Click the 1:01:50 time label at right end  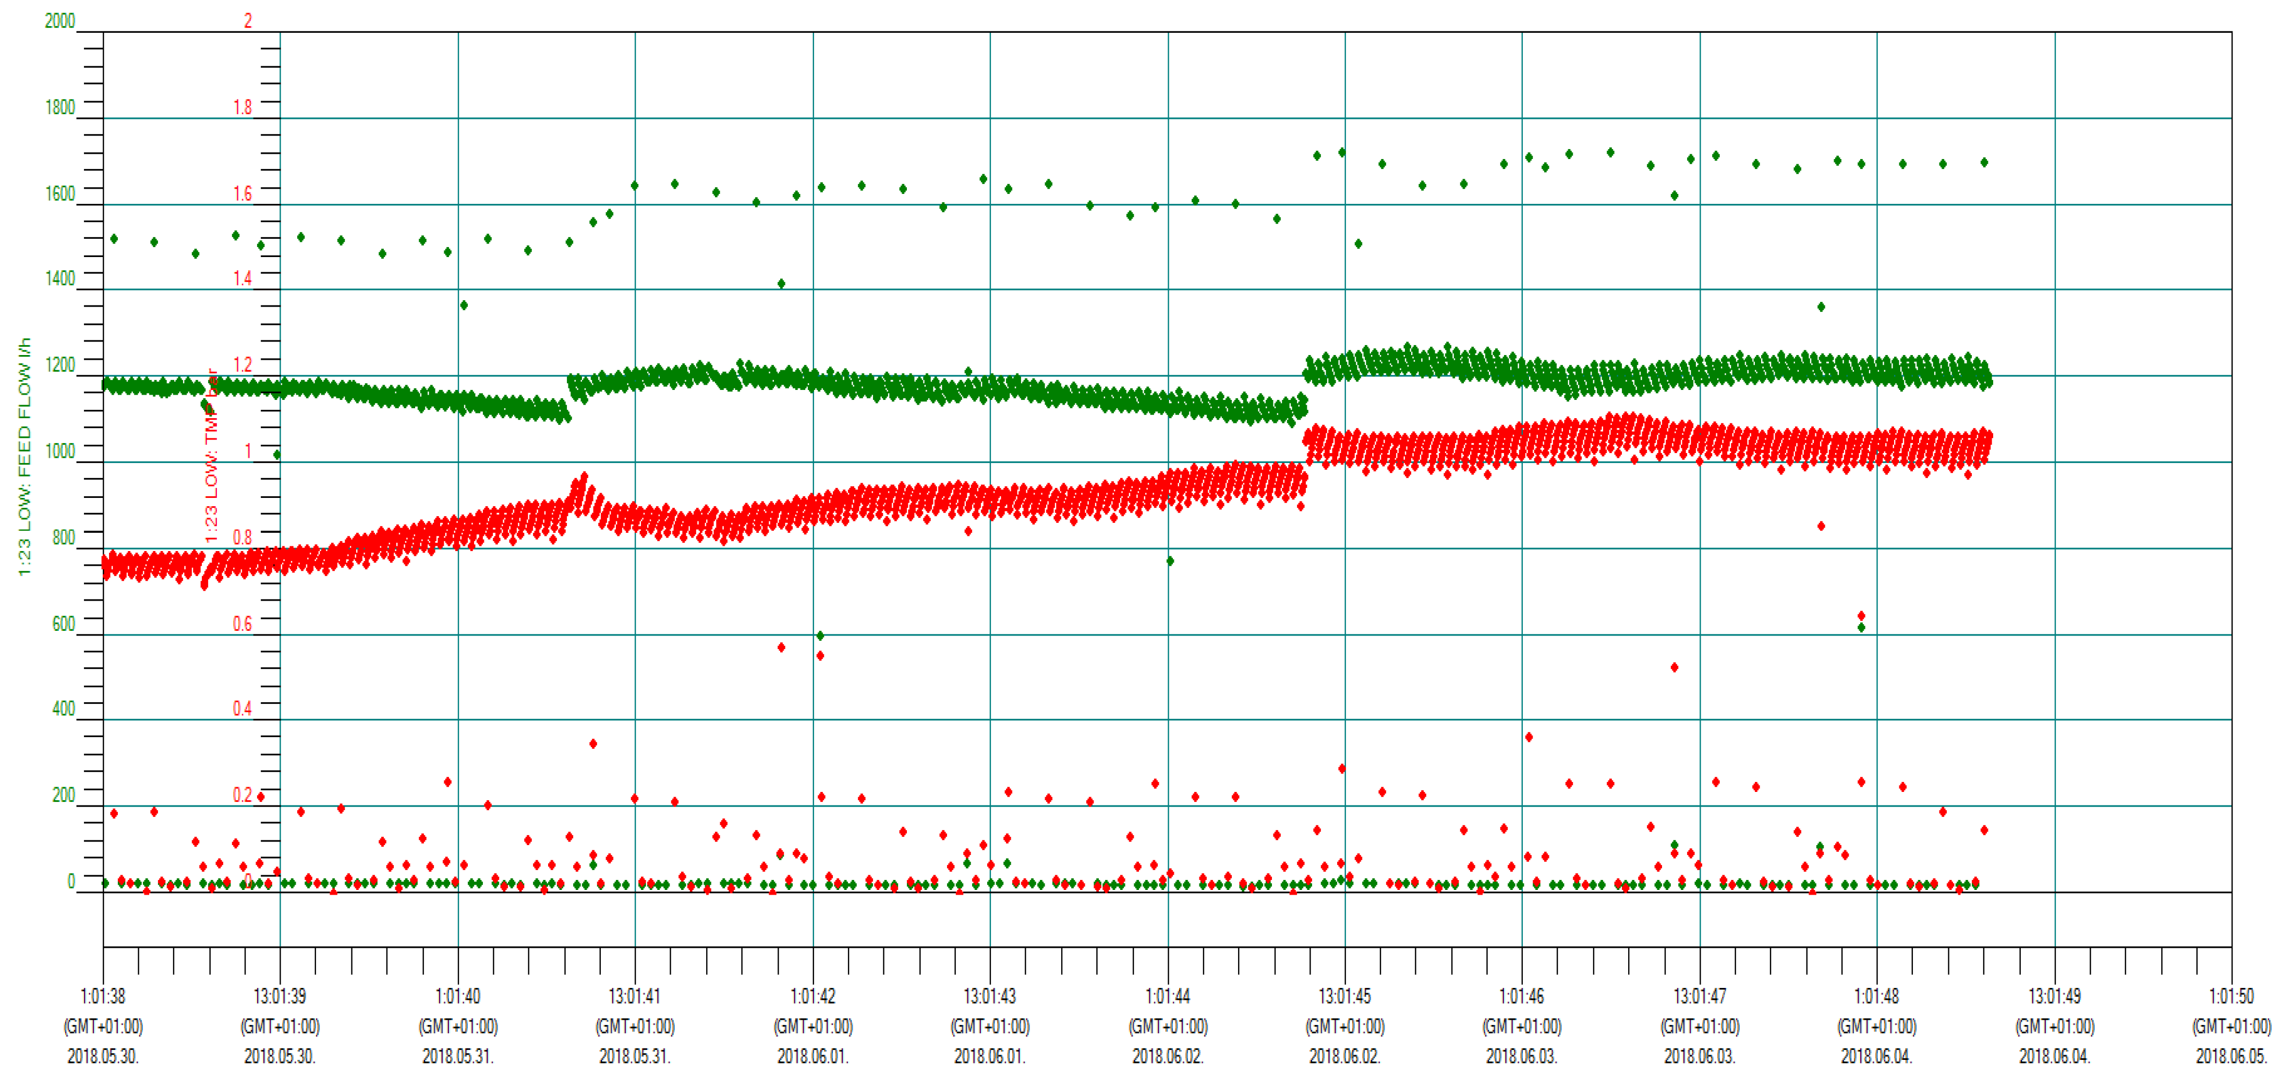click(x=2230, y=996)
